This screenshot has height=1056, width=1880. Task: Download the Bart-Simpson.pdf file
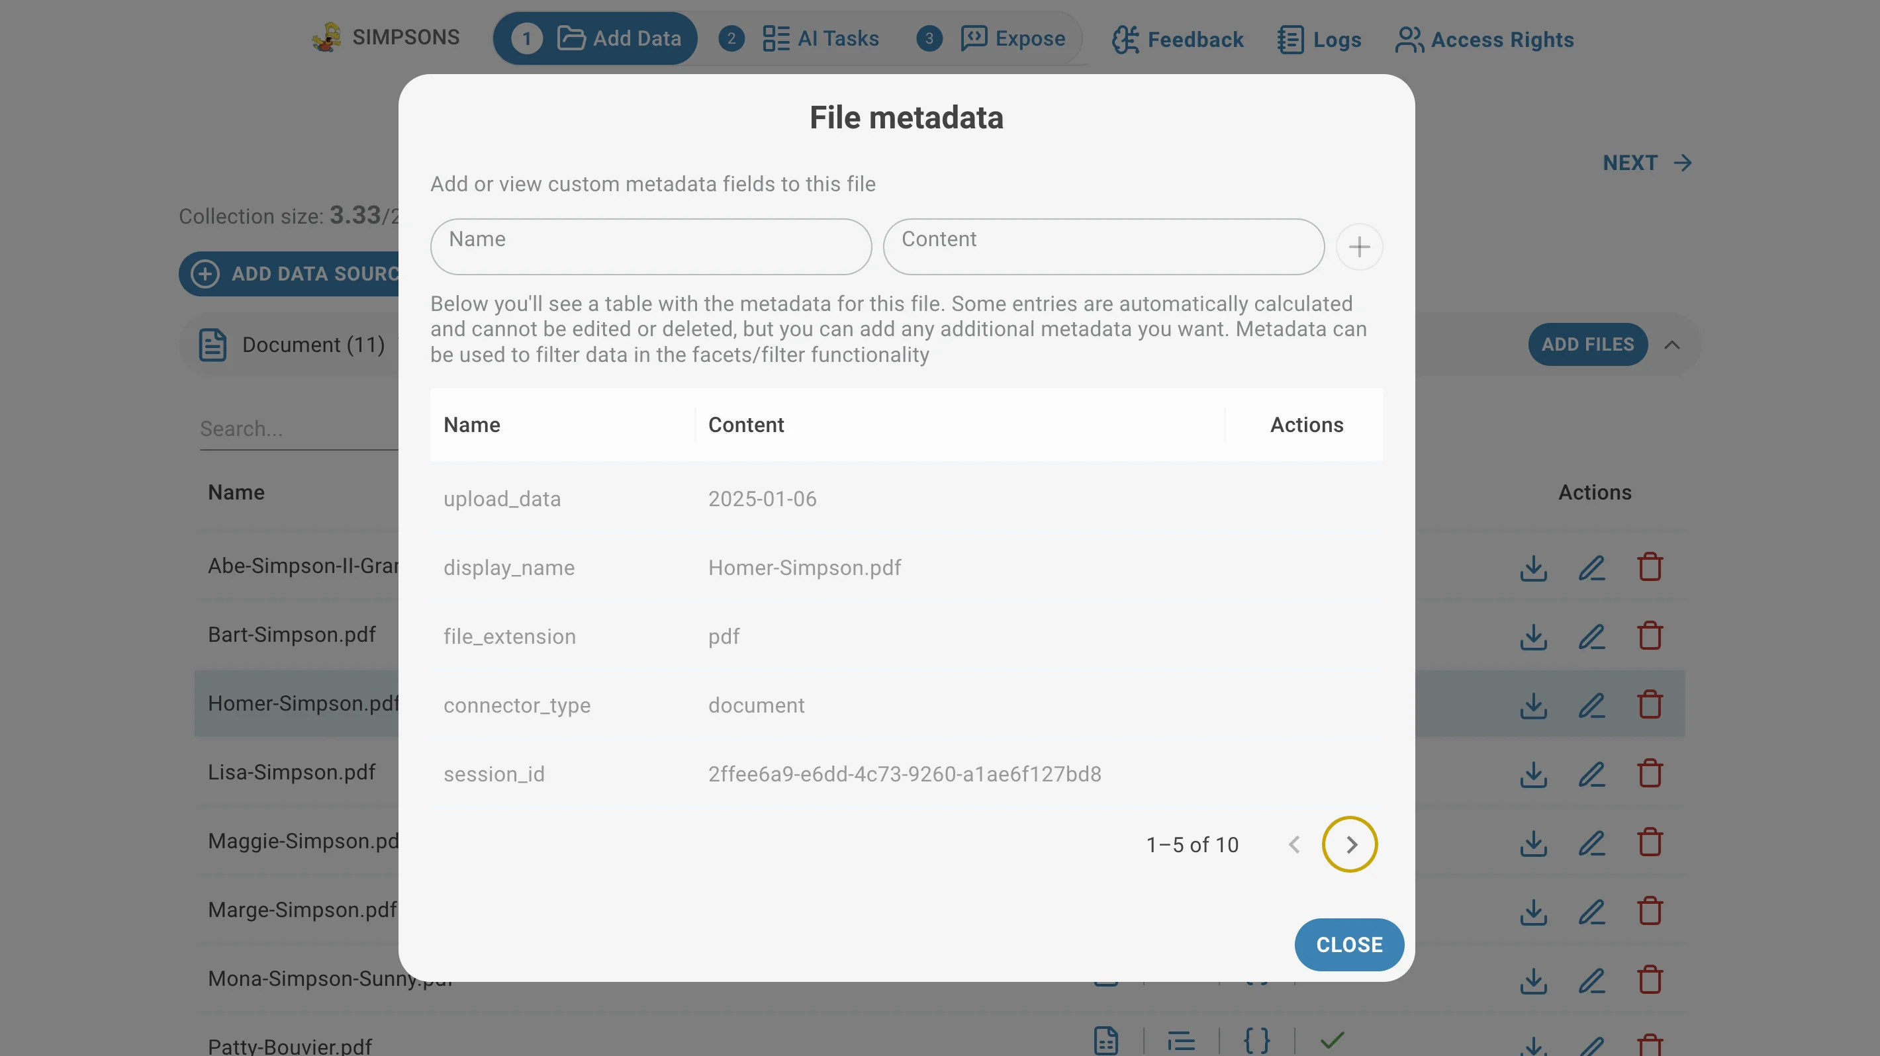click(x=1533, y=636)
